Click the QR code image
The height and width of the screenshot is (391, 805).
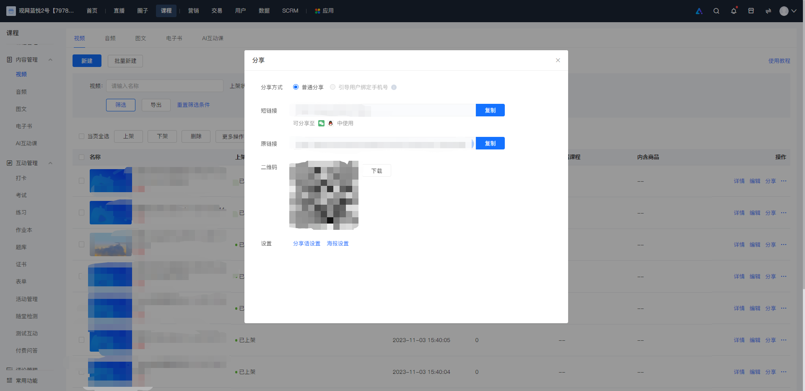(324, 195)
